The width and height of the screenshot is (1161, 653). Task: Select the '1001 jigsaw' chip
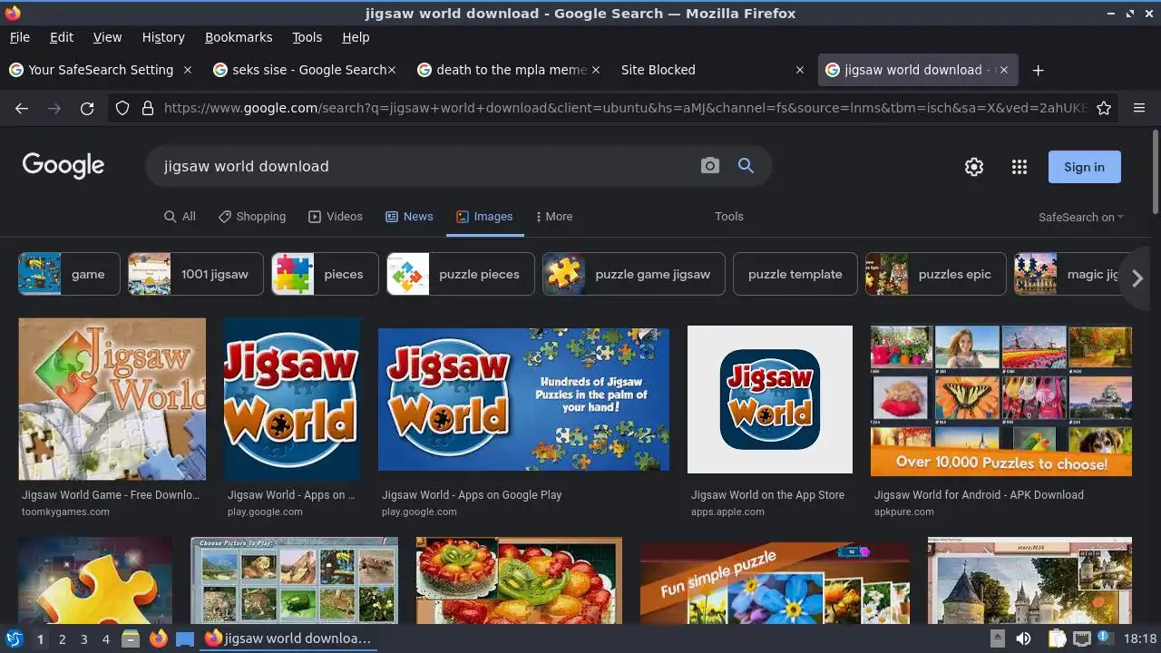196,274
